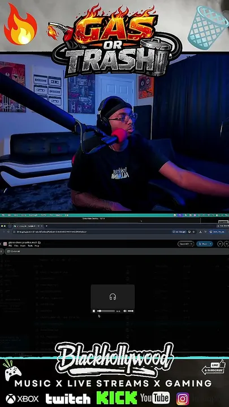Expand the arrow on the Share button
This screenshot has width=229, height=407.
coord(211,244)
